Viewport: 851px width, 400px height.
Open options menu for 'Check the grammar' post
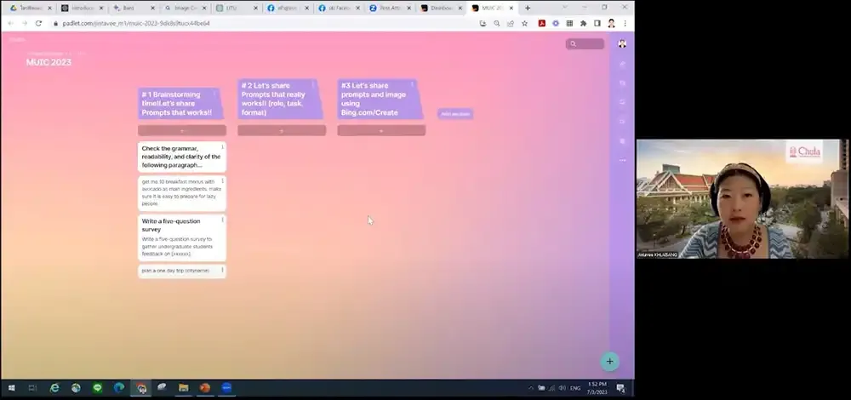coord(222,148)
